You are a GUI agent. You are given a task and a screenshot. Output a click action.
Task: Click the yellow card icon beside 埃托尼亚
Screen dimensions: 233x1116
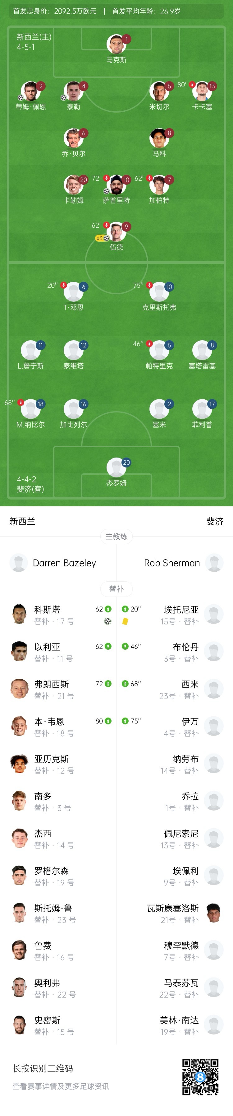tap(125, 621)
